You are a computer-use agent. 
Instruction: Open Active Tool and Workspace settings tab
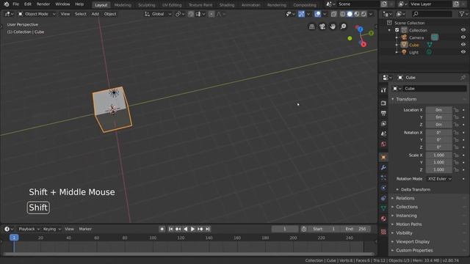coord(383,90)
